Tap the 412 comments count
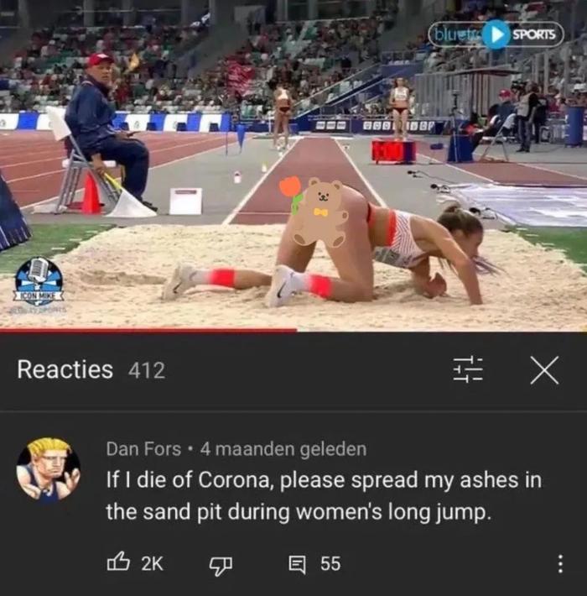This screenshot has width=587, height=596. [x=147, y=370]
